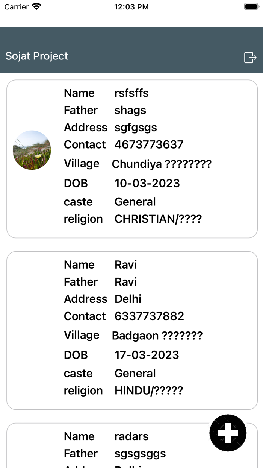
Task: Tap date of birth 17-03-2023
Action: click(147, 355)
